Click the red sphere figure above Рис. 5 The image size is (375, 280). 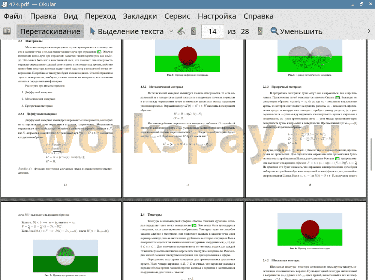tap(187, 56)
